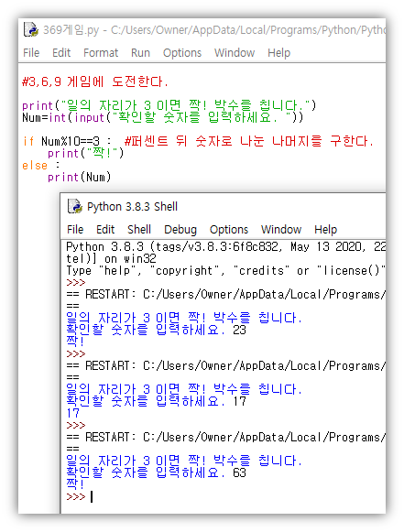
Task: Open the Shell menu in the Python Shell
Action: 139,230
